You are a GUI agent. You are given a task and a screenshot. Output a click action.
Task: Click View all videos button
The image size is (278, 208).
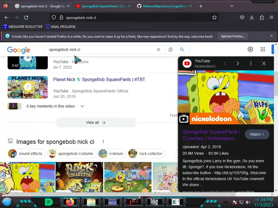coord(96,122)
